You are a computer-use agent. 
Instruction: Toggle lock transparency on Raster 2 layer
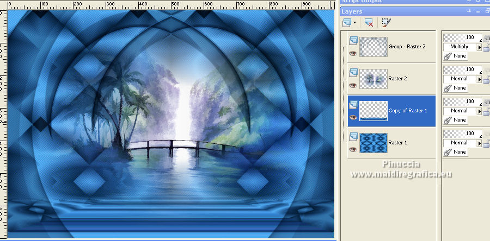pyautogui.click(x=486, y=80)
